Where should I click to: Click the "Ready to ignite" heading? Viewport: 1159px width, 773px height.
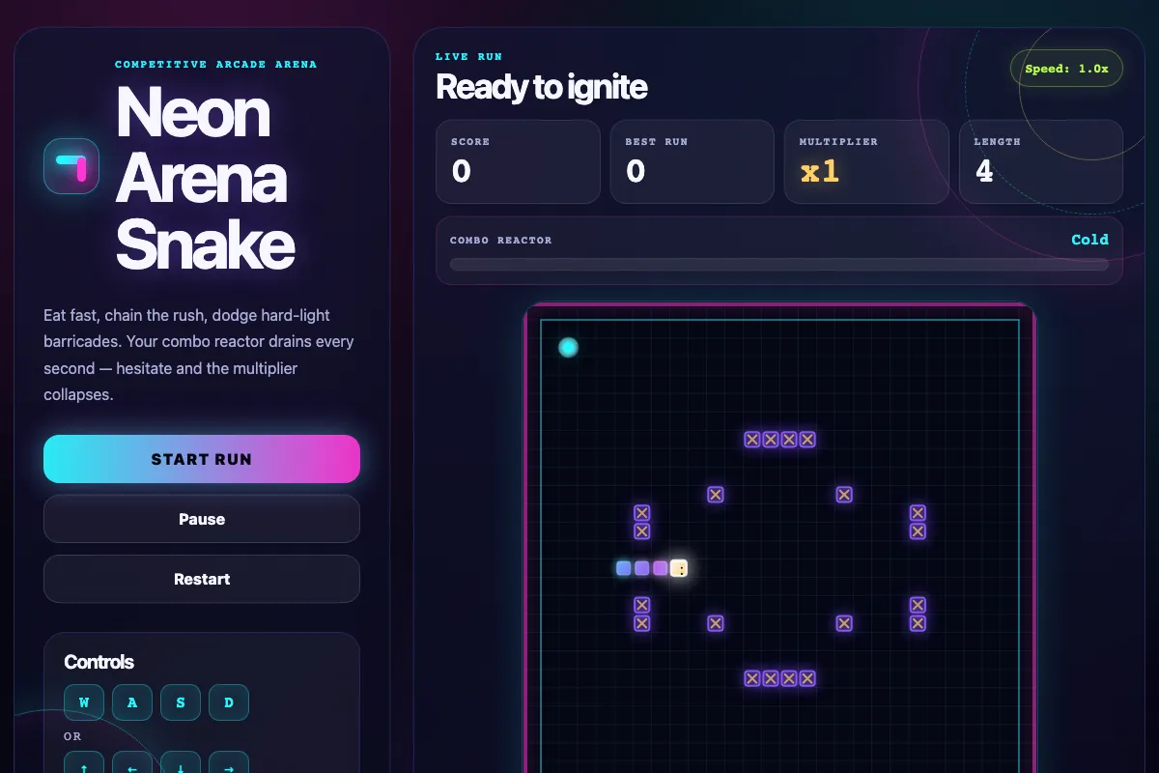[x=541, y=87]
